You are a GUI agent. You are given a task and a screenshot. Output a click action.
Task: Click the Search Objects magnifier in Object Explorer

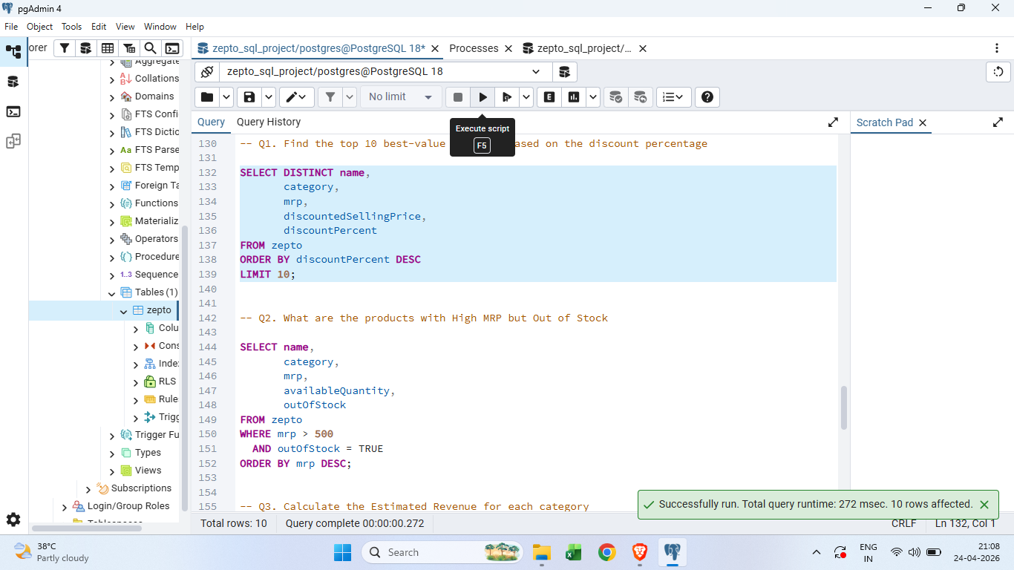(x=150, y=48)
